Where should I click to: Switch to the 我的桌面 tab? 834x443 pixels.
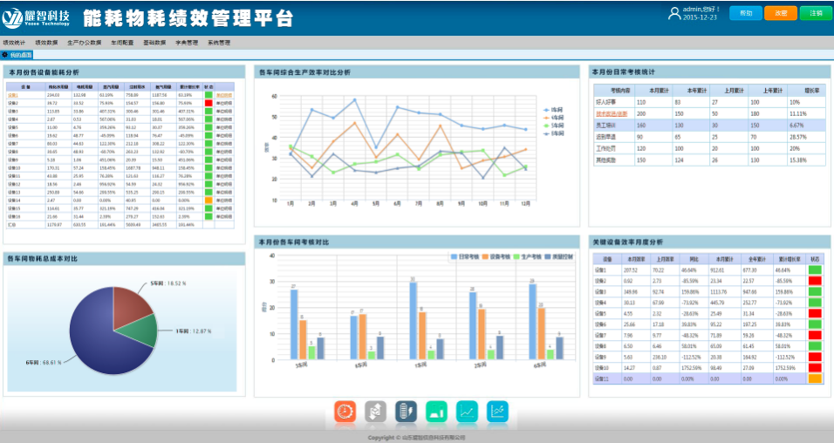[18, 55]
